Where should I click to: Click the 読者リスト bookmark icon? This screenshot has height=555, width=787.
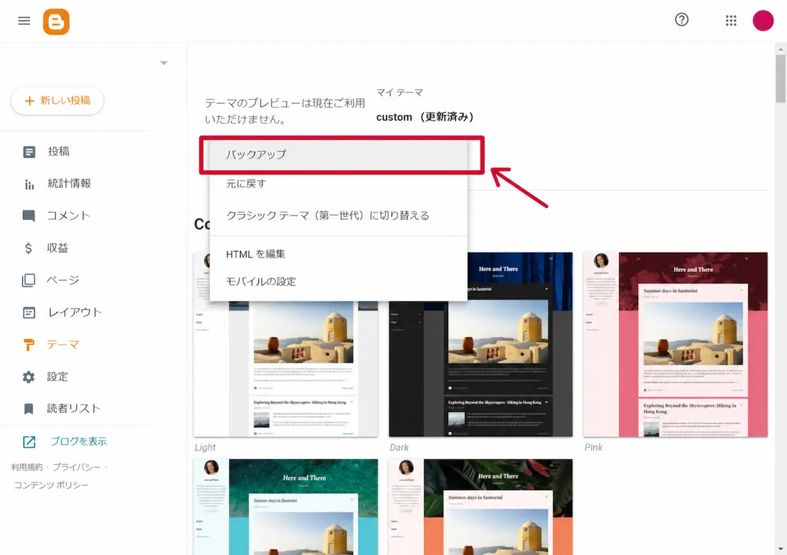point(29,409)
